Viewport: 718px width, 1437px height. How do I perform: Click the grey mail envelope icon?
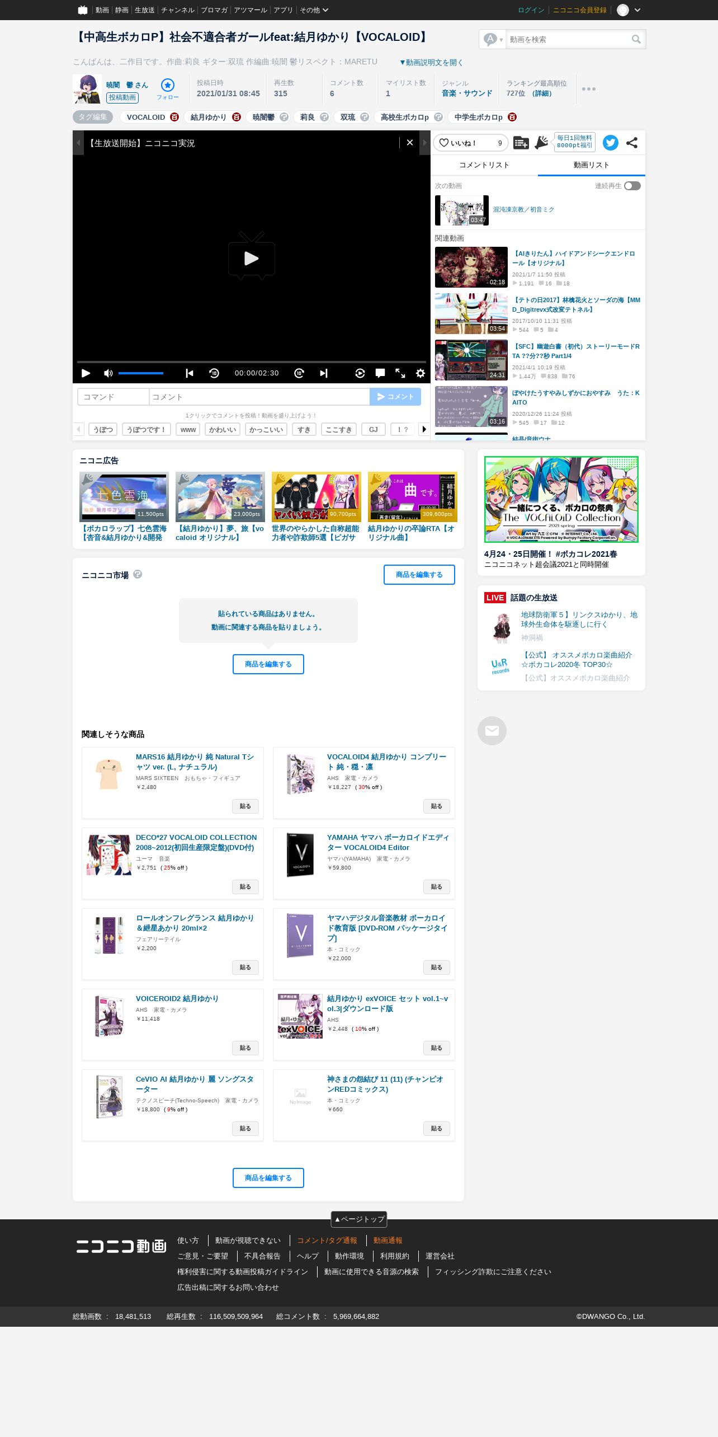[x=492, y=731]
